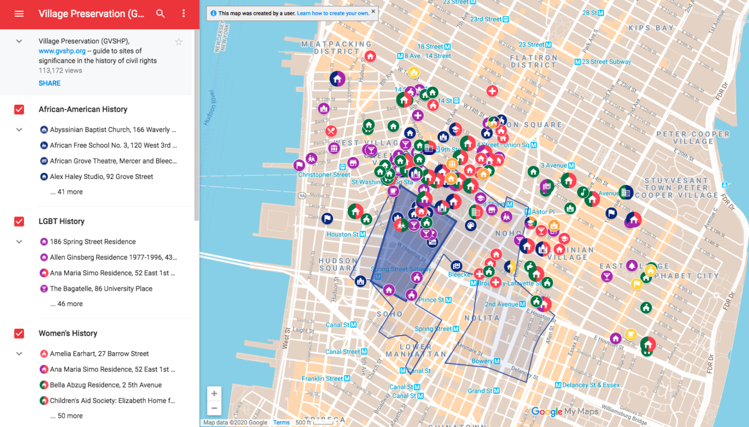Click purple cocktail glass marker in East Village
The image size is (749, 427).
pyautogui.click(x=606, y=276)
